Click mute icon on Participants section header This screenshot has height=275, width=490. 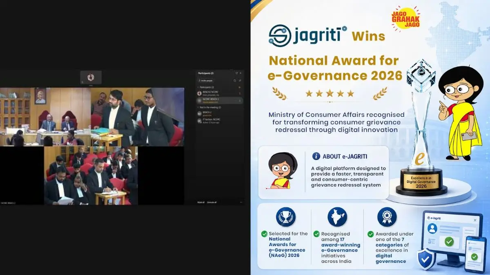(x=240, y=87)
